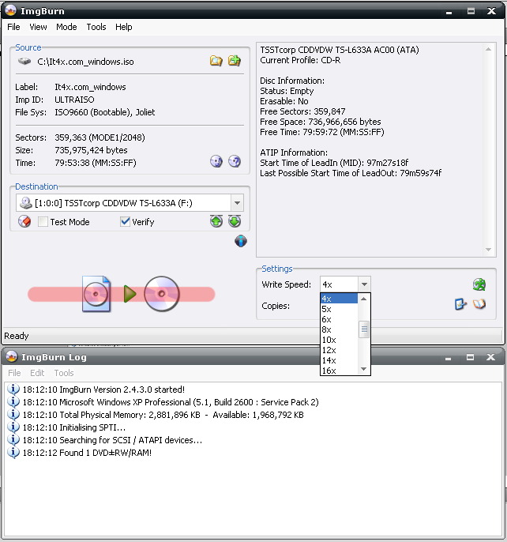Open the Tools menu in ImgBurn Log
Image resolution: width=507 pixels, height=542 pixels.
coord(64,373)
